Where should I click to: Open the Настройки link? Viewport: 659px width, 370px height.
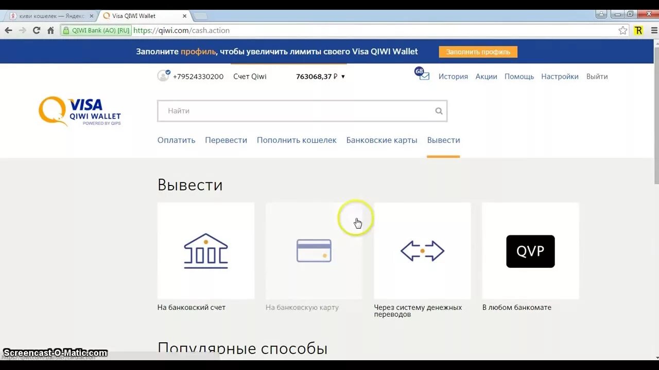point(560,76)
